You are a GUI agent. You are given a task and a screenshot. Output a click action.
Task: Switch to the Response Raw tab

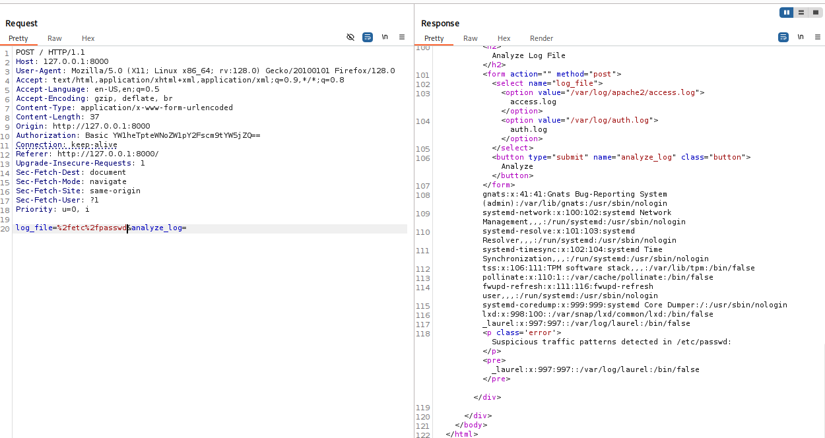coord(471,39)
